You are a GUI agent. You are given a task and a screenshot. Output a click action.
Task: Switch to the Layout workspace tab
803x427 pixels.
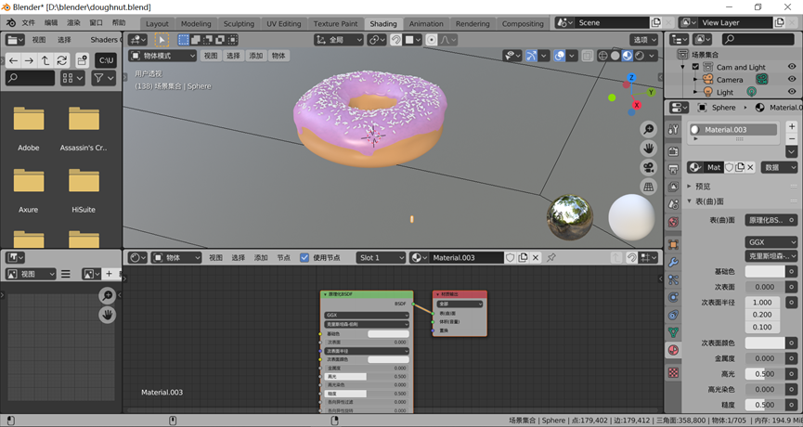[x=157, y=23]
